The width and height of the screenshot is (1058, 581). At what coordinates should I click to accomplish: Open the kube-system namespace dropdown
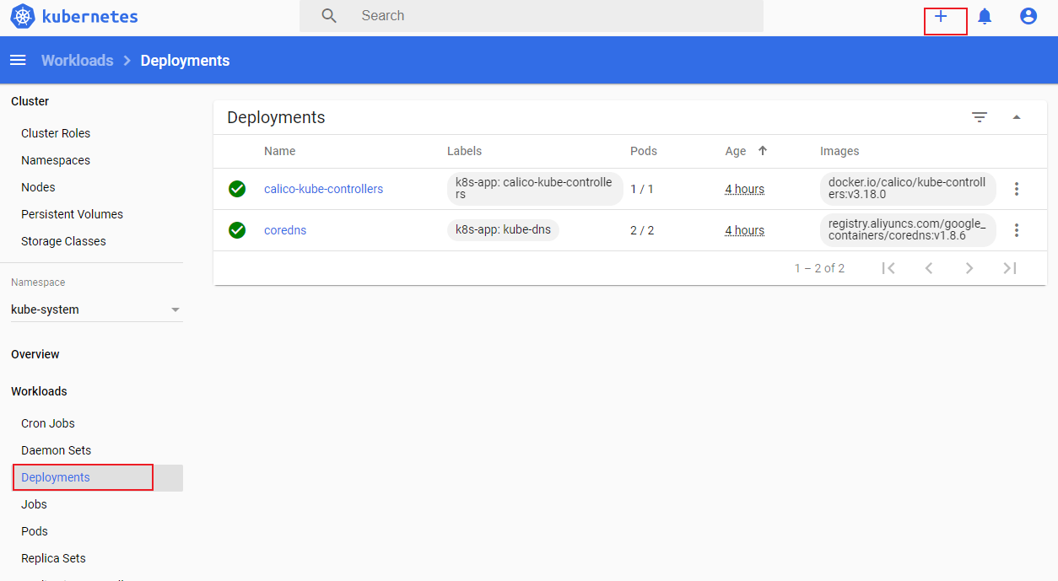[97, 309]
